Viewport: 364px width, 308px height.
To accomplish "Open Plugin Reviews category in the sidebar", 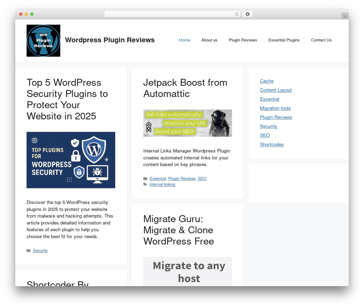I will tap(276, 117).
